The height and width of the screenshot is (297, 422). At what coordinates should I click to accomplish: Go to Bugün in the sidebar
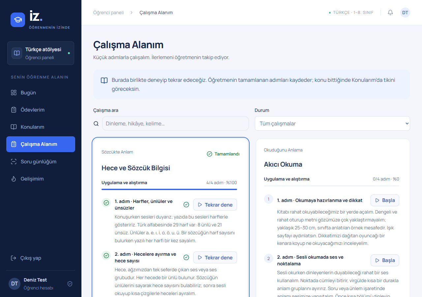pos(41,93)
